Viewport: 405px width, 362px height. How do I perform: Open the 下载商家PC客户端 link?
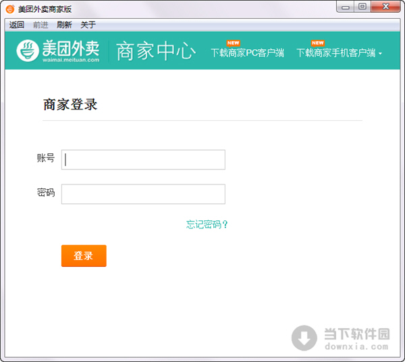247,53
